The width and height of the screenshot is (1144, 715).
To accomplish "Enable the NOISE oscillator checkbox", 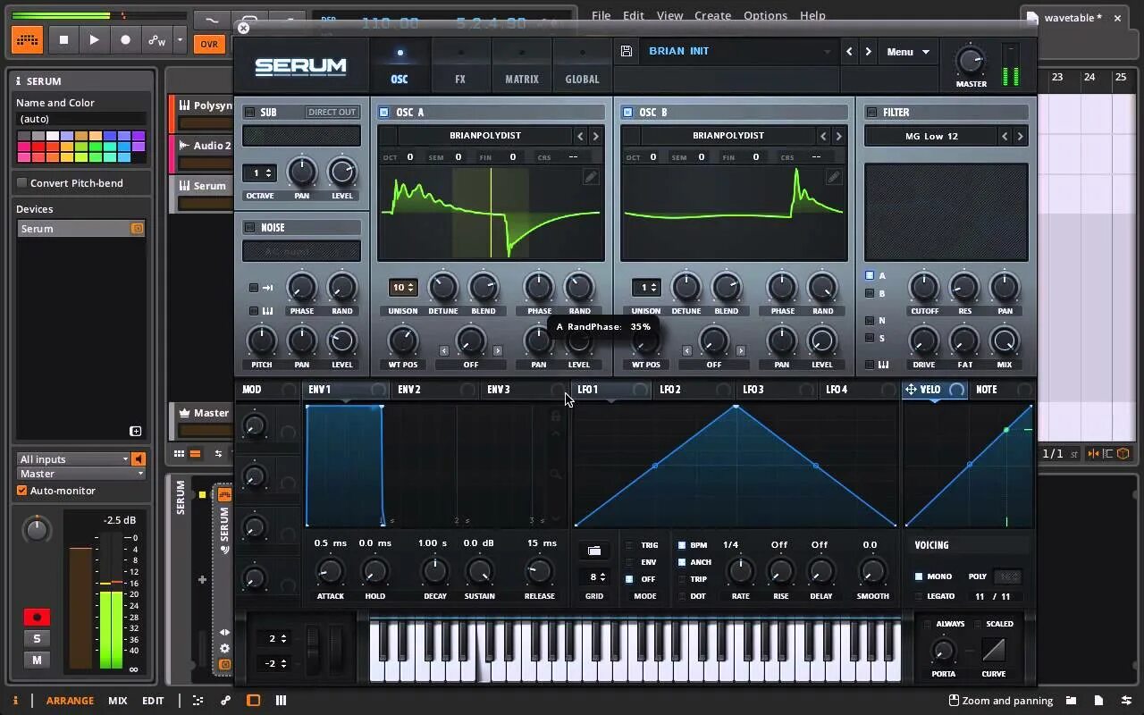I will click(x=249, y=228).
